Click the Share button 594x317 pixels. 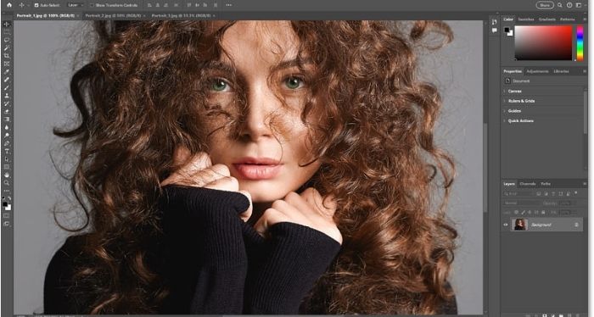545,5
